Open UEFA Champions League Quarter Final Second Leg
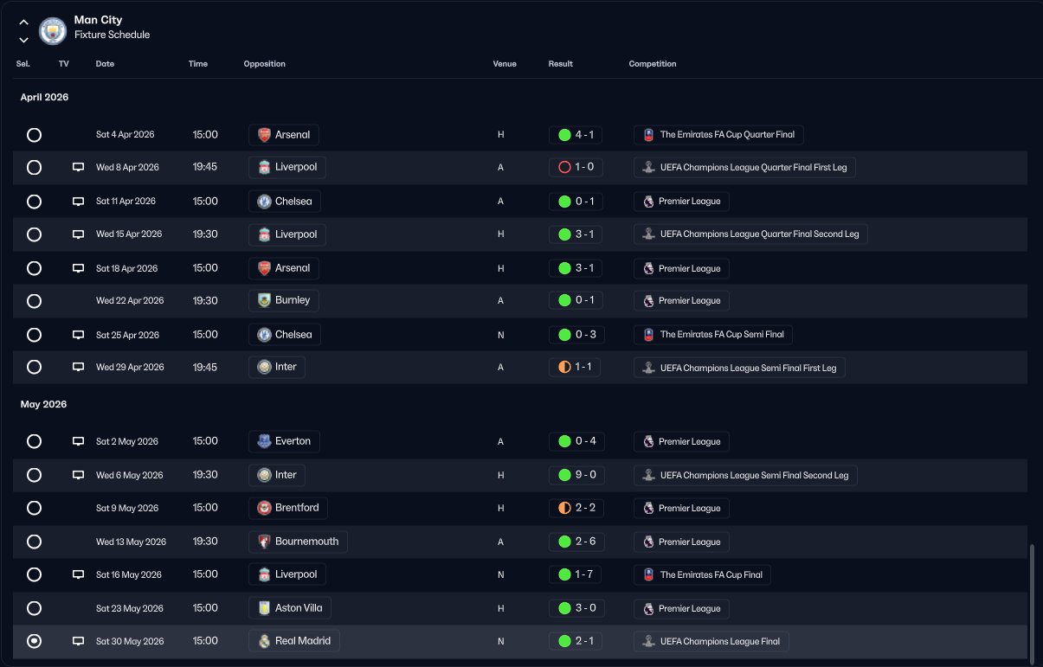1043x667 pixels. 750,234
